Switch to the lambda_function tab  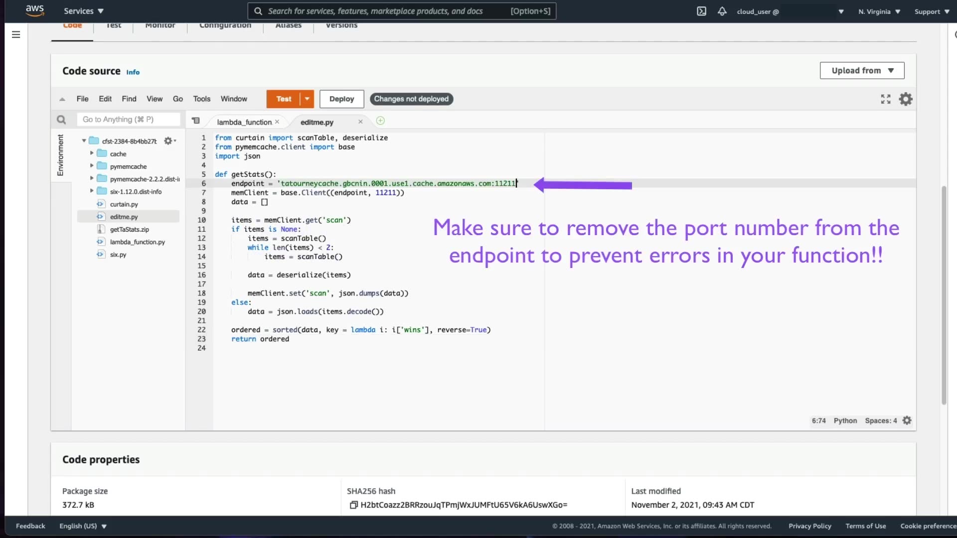point(244,122)
